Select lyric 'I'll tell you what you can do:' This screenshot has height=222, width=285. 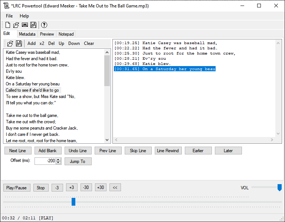31,103
